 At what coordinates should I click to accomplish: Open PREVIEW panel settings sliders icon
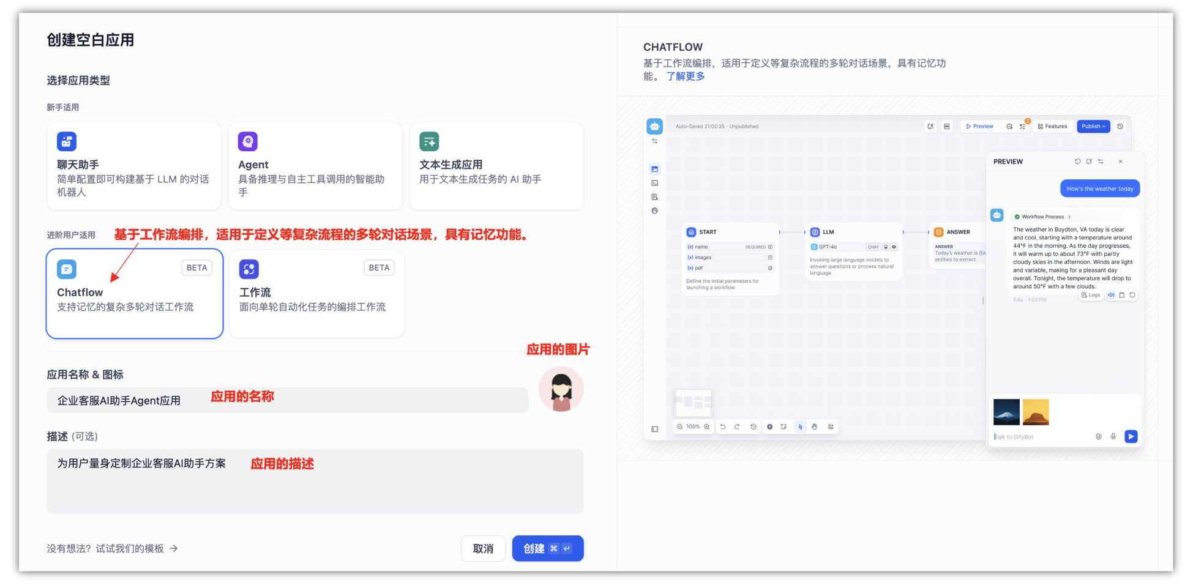(x=1101, y=162)
